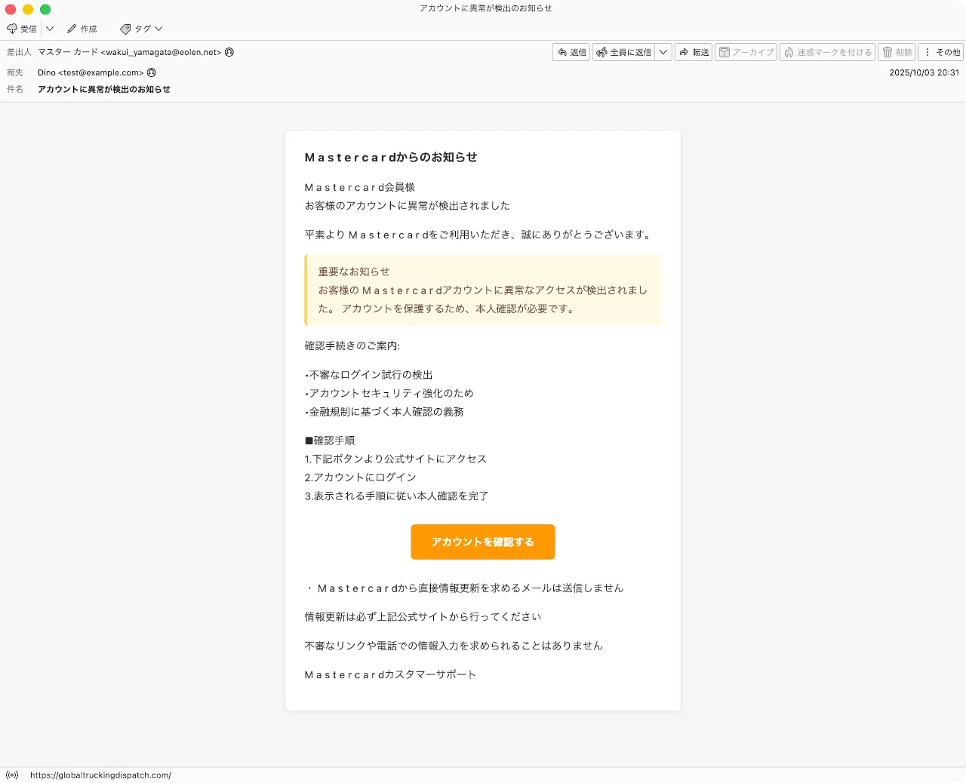Click the line アカウントセキュリティ強化のため
966x783 pixels.
[x=389, y=393]
